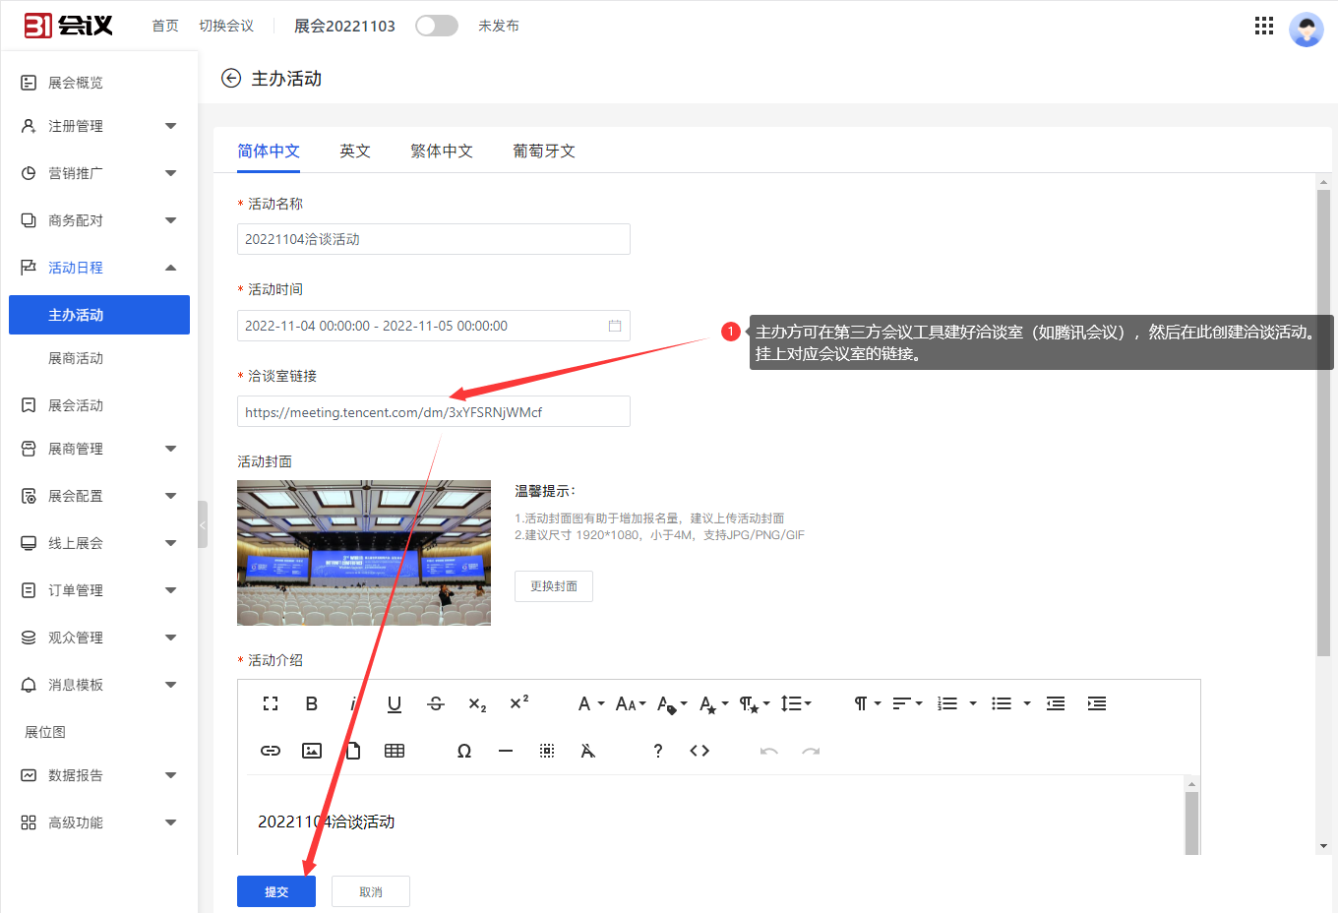Toggle bold formatting in the editor
This screenshot has width=1338, height=913.
[x=311, y=703]
